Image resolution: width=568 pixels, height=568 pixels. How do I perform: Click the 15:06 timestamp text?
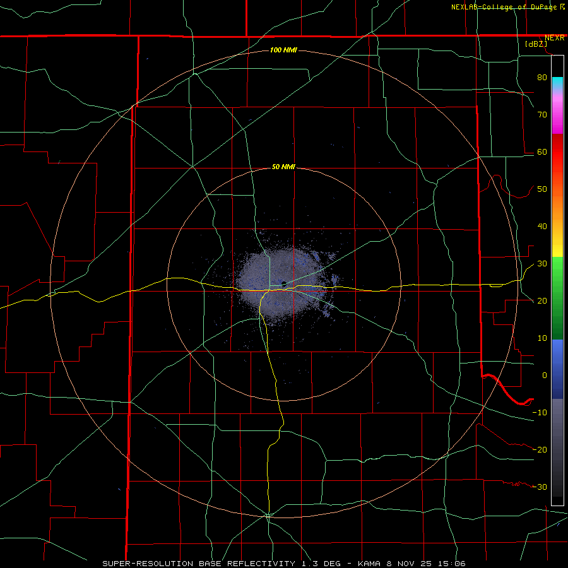(452, 564)
